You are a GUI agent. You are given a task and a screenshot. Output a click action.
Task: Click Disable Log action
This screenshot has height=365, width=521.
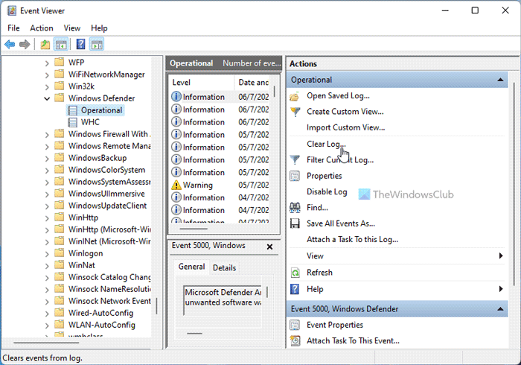[x=327, y=191]
